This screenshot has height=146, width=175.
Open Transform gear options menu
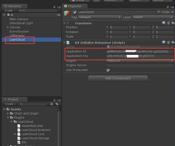(x=173, y=23)
